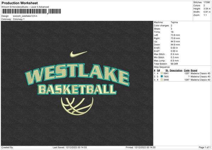Click the 'Up:' label
The height and width of the screenshot is (150, 212).
pyautogui.click(x=155, y=41)
